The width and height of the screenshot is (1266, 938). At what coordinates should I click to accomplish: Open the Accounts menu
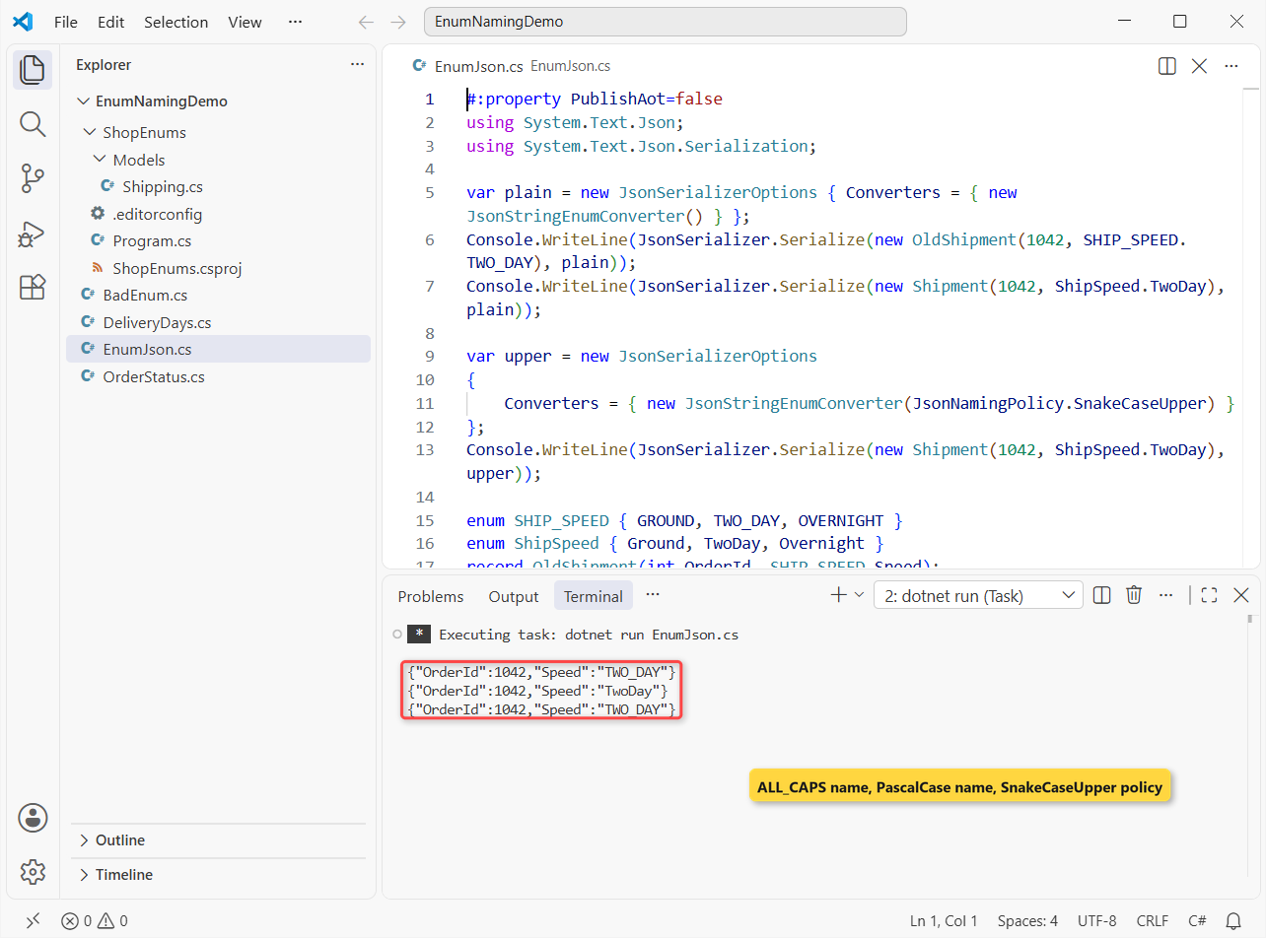pos(33,818)
